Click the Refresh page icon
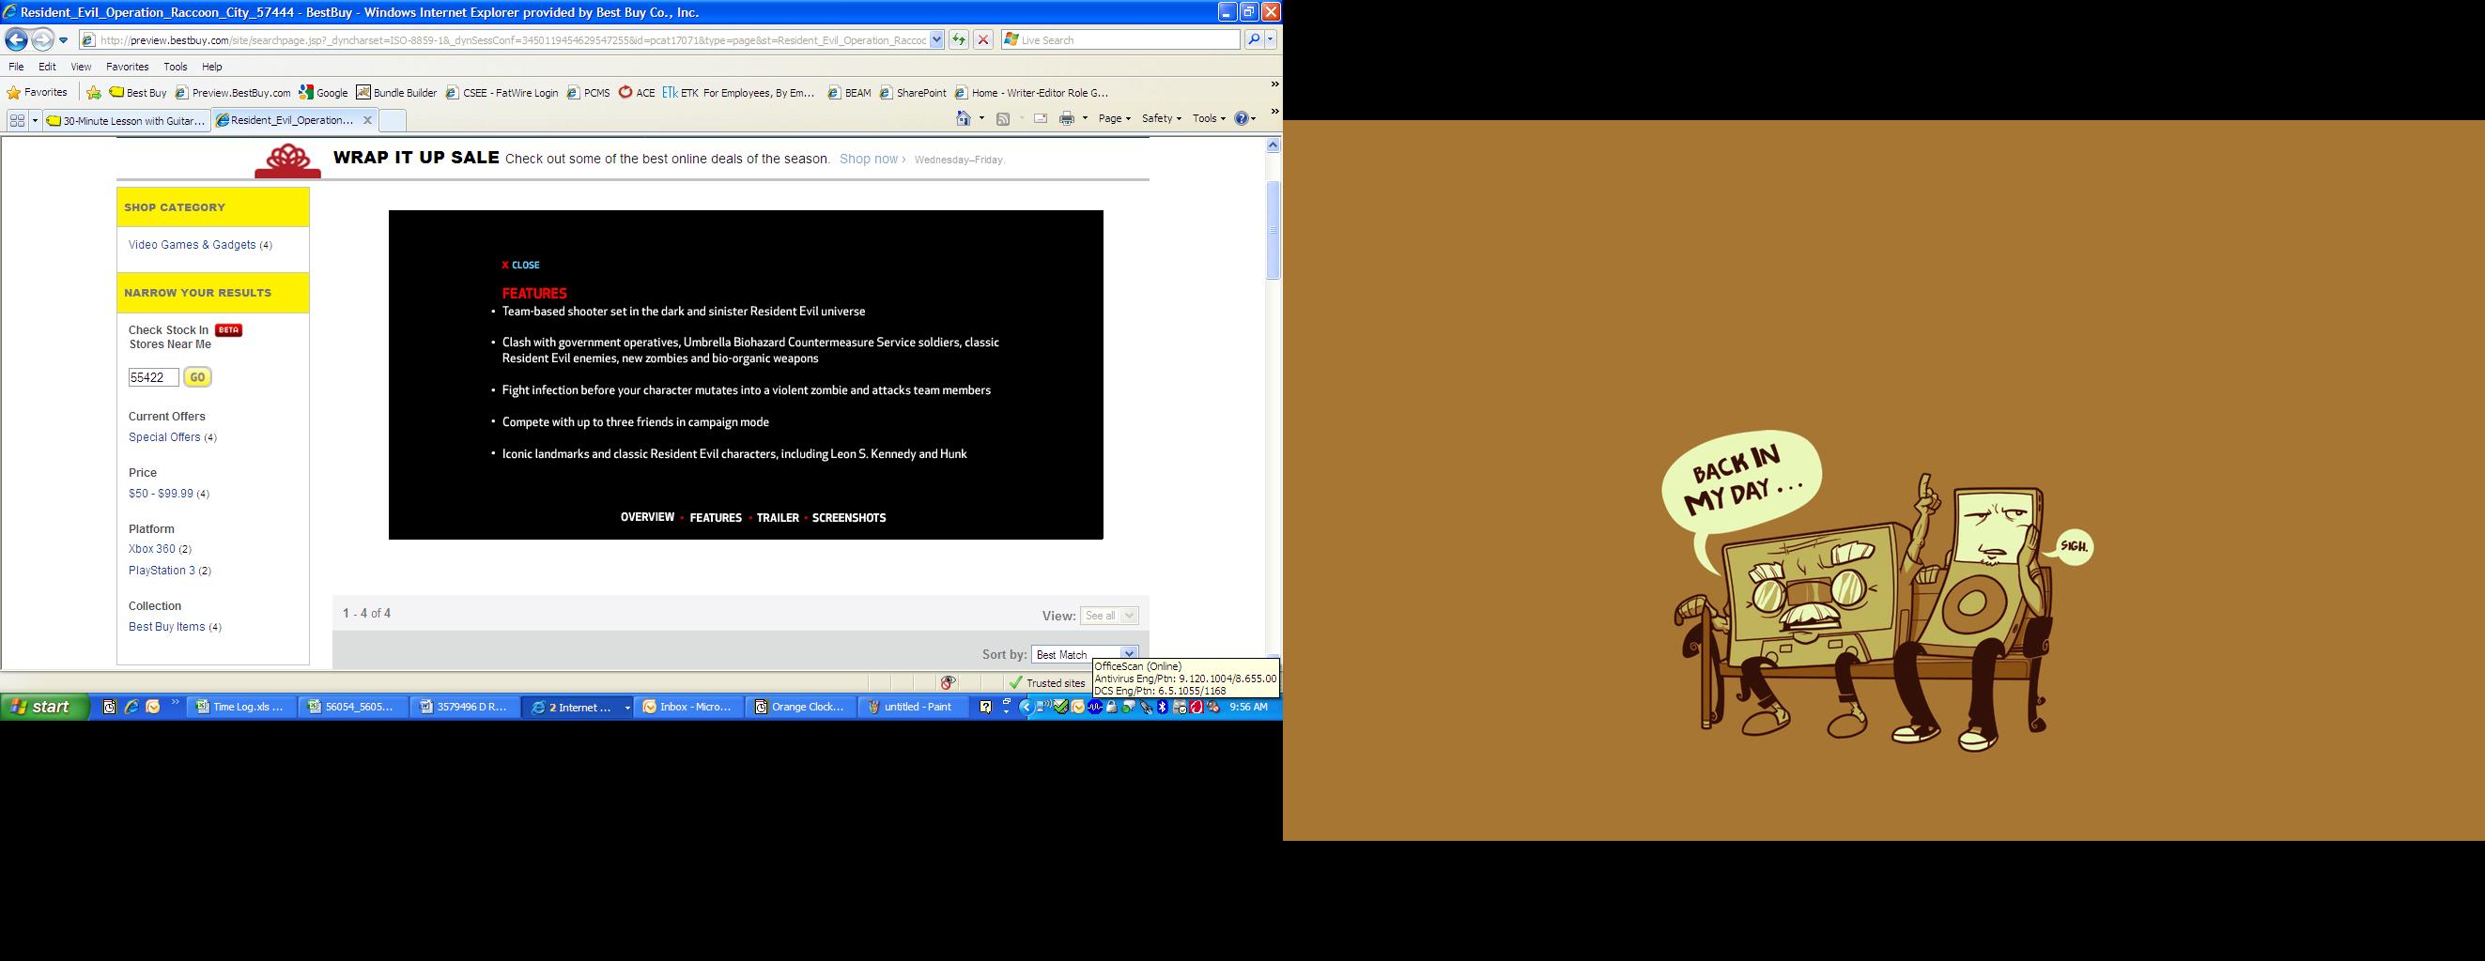Image resolution: width=2485 pixels, height=961 pixels. (959, 39)
